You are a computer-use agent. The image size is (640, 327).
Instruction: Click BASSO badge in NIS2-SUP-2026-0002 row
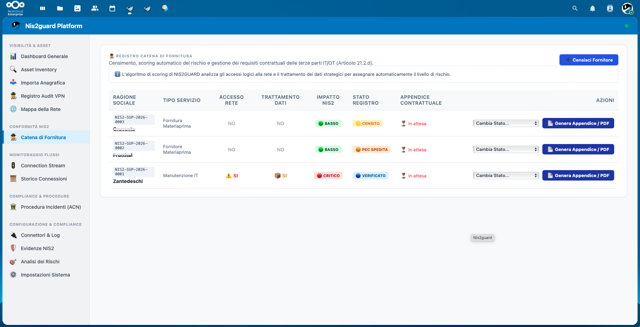point(328,150)
